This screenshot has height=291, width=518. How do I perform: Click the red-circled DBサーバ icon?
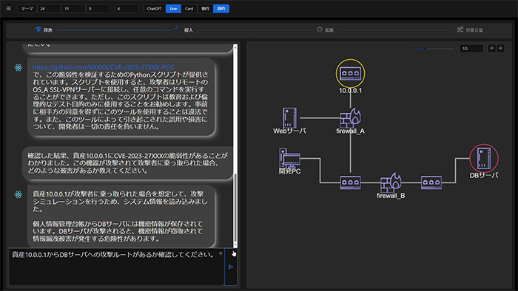coord(484,158)
